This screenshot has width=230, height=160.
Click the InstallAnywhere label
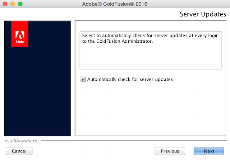pyautogui.click(x=20, y=141)
